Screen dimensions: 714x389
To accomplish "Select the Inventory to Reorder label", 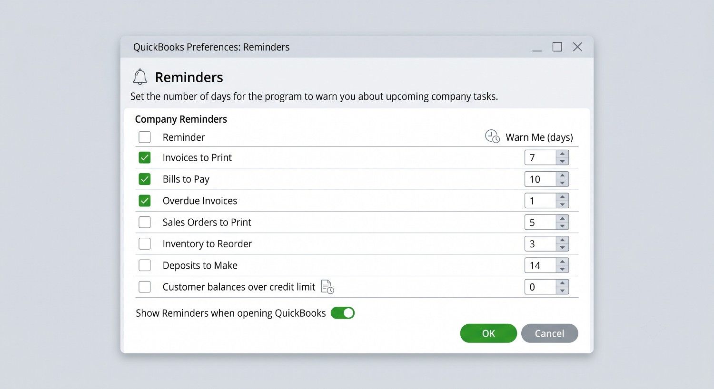I will 207,244.
